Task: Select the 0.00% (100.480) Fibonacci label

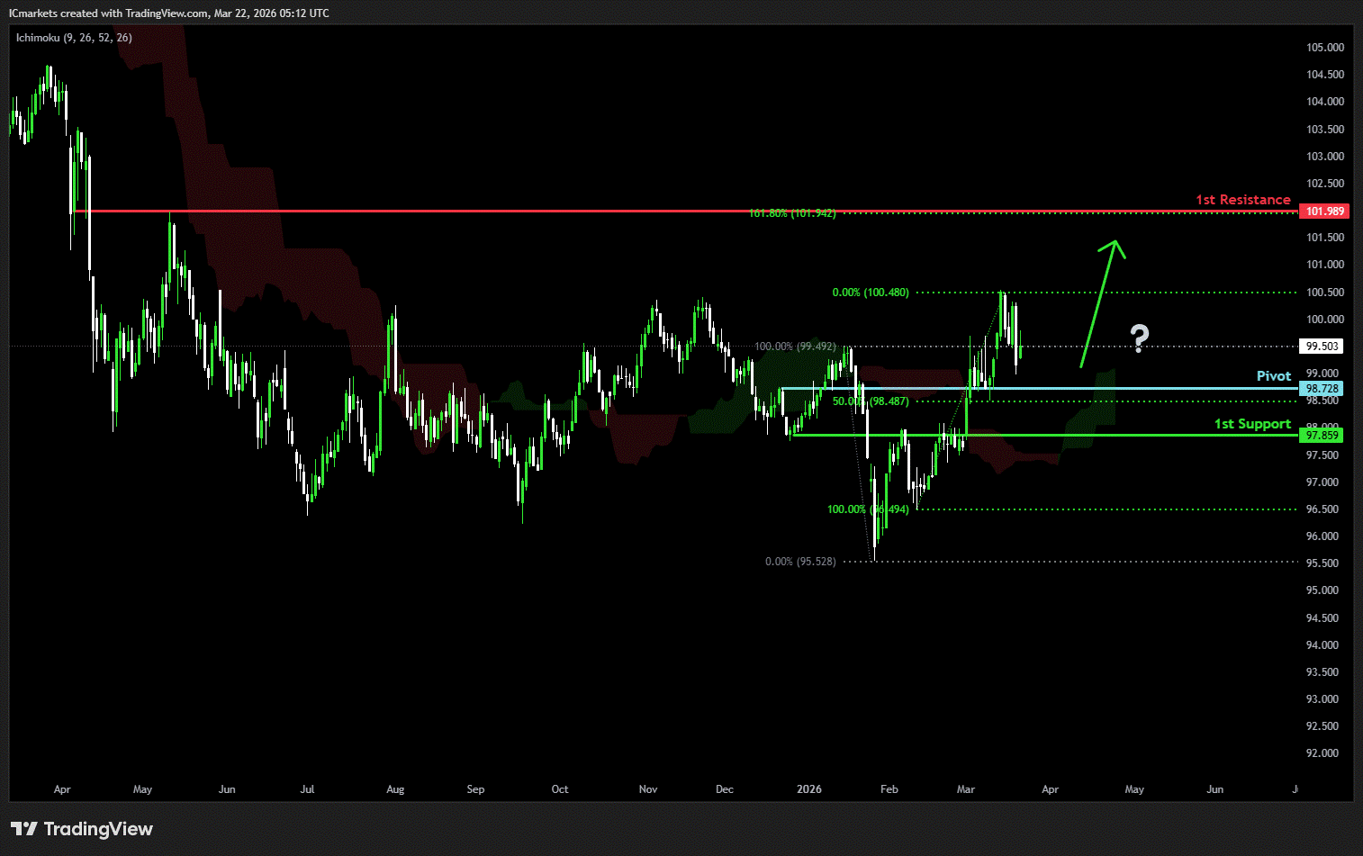Action: tap(870, 293)
